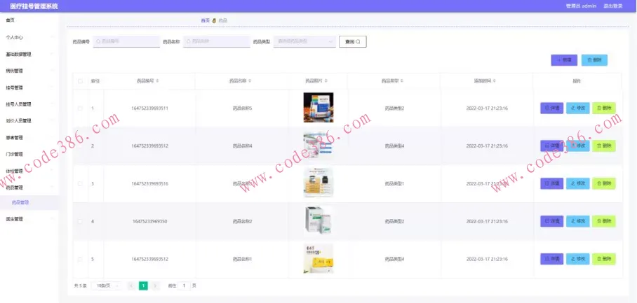
Task: Click 首页 link in the breadcrumb
Action: click(x=205, y=20)
